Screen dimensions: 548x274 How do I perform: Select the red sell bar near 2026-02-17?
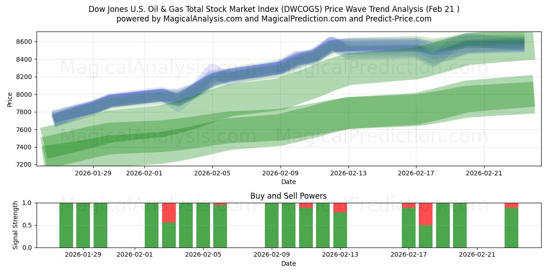click(x=425, y=215)
